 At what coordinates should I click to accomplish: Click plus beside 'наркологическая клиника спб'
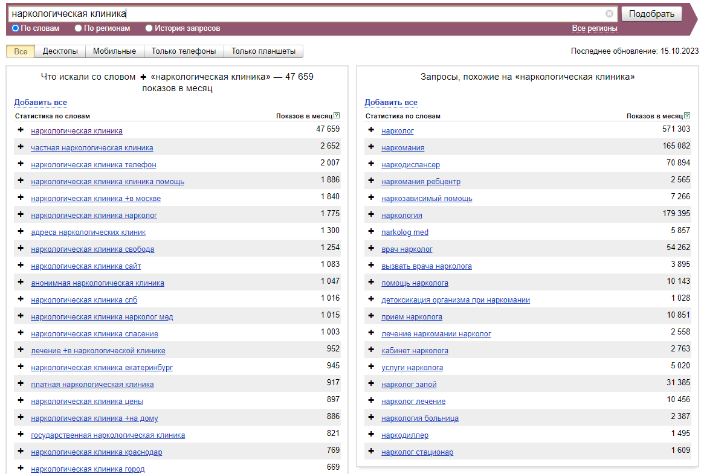tap(21, 299)
